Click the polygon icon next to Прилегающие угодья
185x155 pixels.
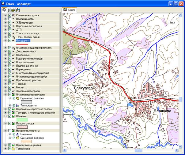pos(13,145)
